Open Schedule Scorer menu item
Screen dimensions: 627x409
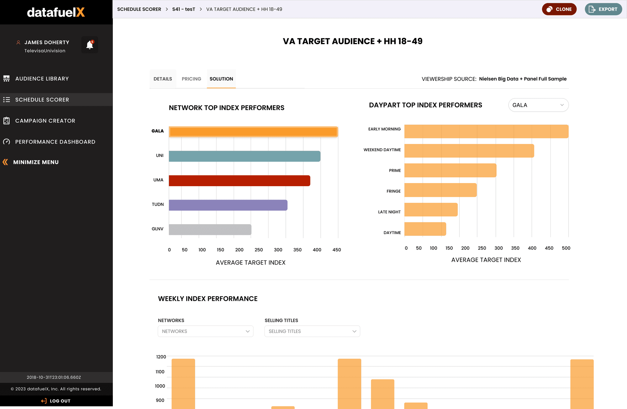pos(56,100)
